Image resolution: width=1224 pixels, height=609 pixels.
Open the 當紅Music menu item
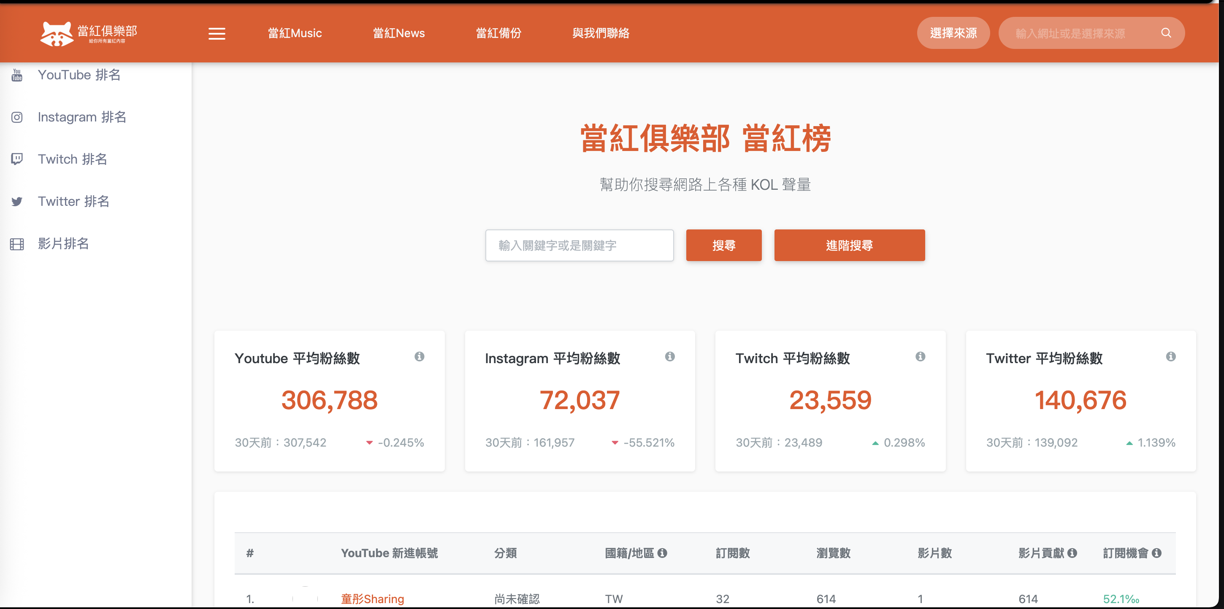tap(295, 33)
